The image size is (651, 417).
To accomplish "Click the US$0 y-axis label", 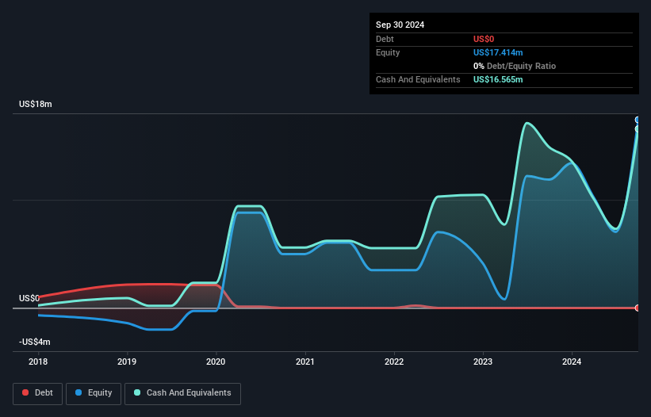I will coord(29,298).
